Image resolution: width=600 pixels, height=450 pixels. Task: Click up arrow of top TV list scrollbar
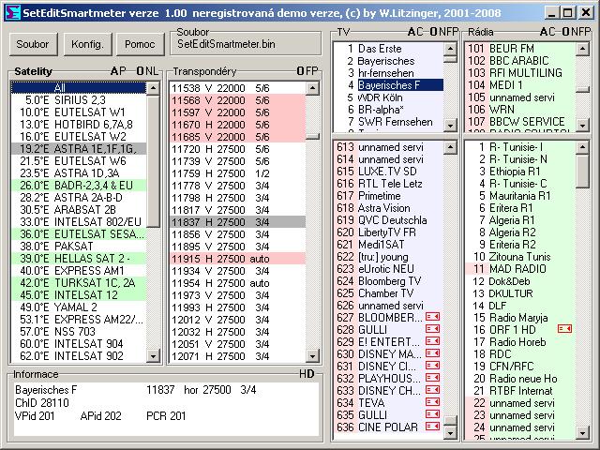pos(450,49)
